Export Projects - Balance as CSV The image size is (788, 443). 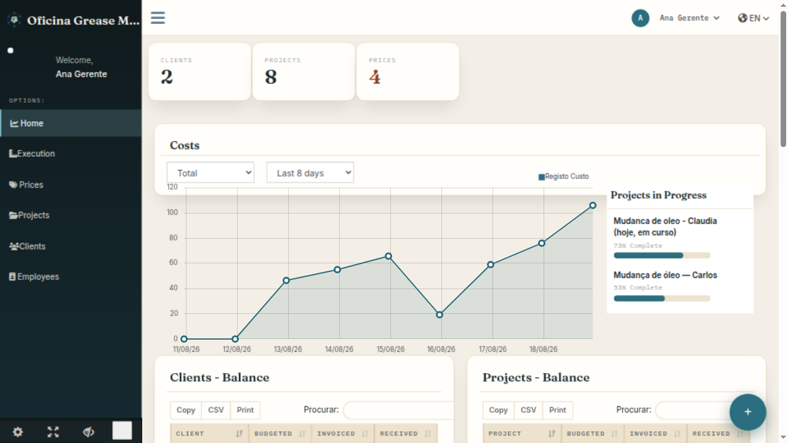click(529, 410)
